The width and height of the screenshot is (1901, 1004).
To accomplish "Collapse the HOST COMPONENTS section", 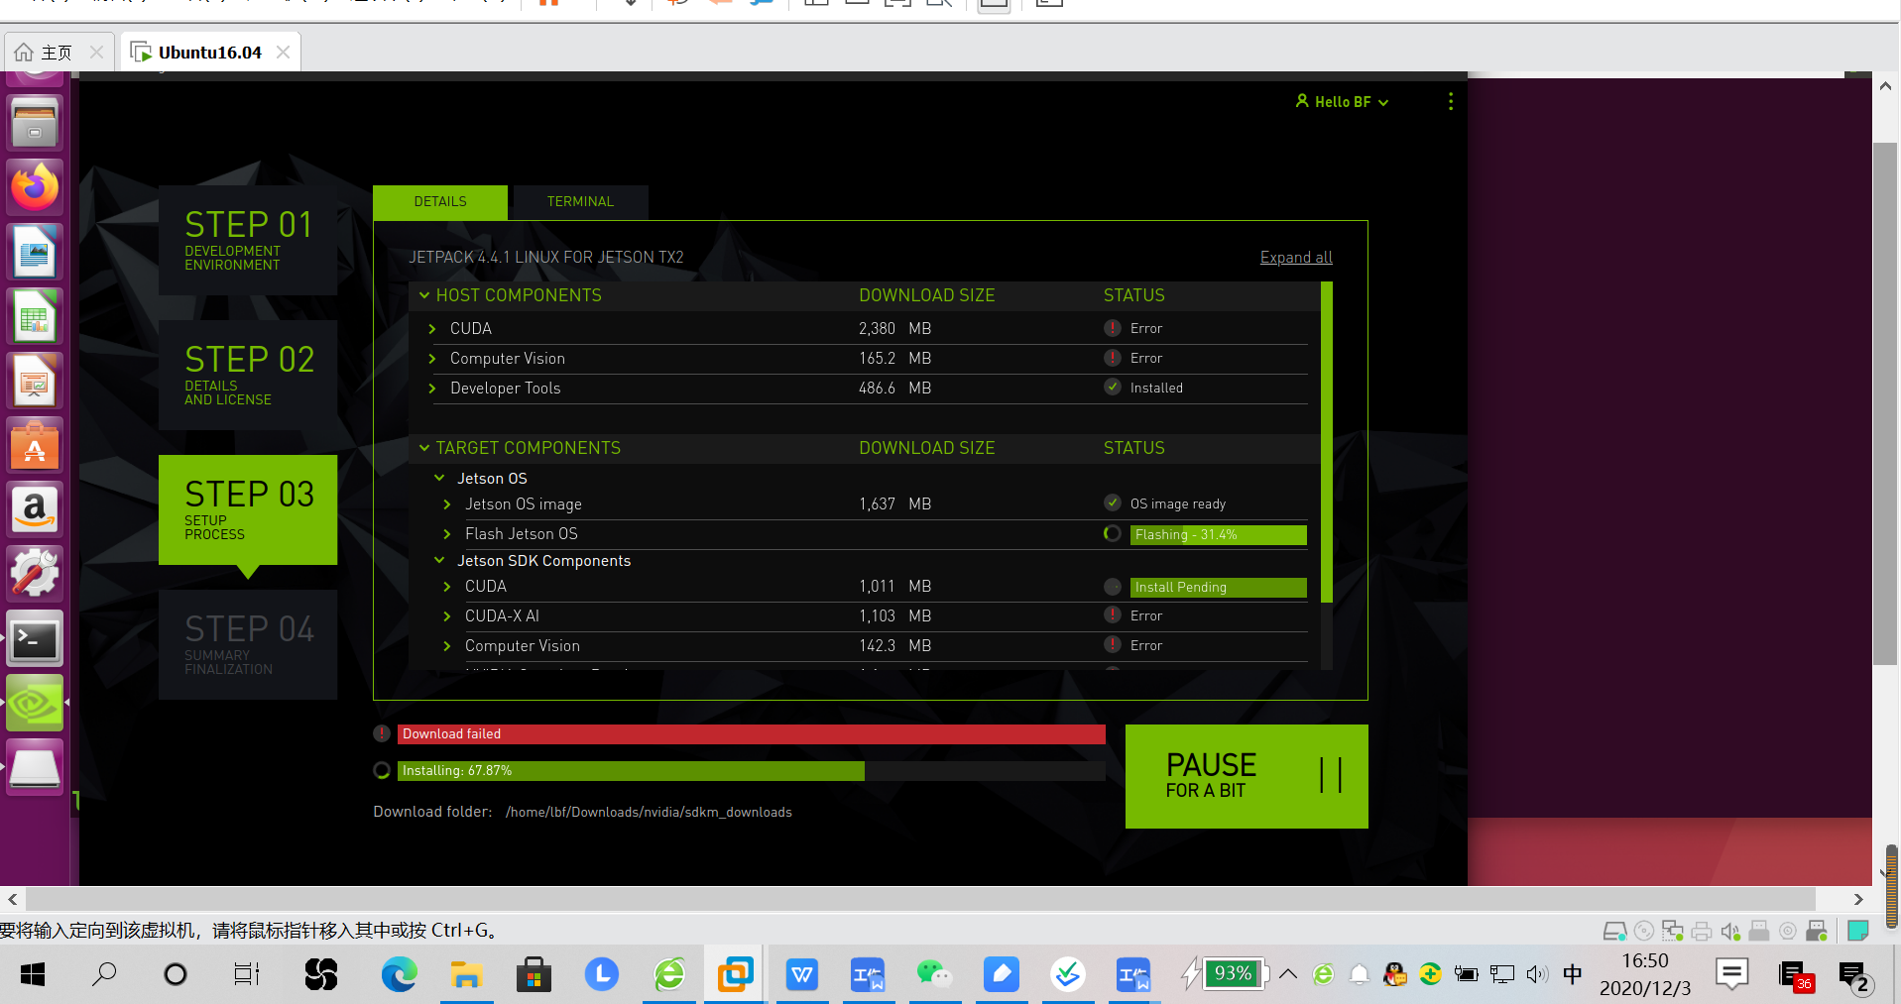I will tap(424, 295).
